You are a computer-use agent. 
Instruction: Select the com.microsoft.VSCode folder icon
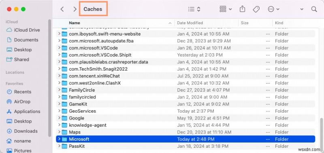pos(65,48)
